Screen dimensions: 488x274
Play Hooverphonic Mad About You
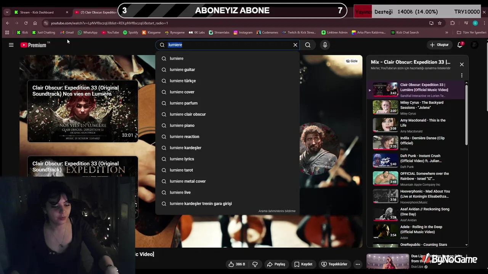(416, 196)
